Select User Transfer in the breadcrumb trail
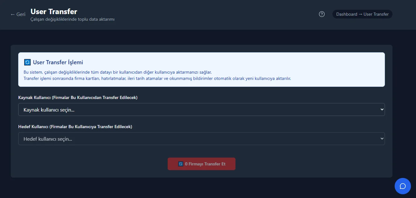This screenshot has width=416, height=198. click(x=376, y=14)
